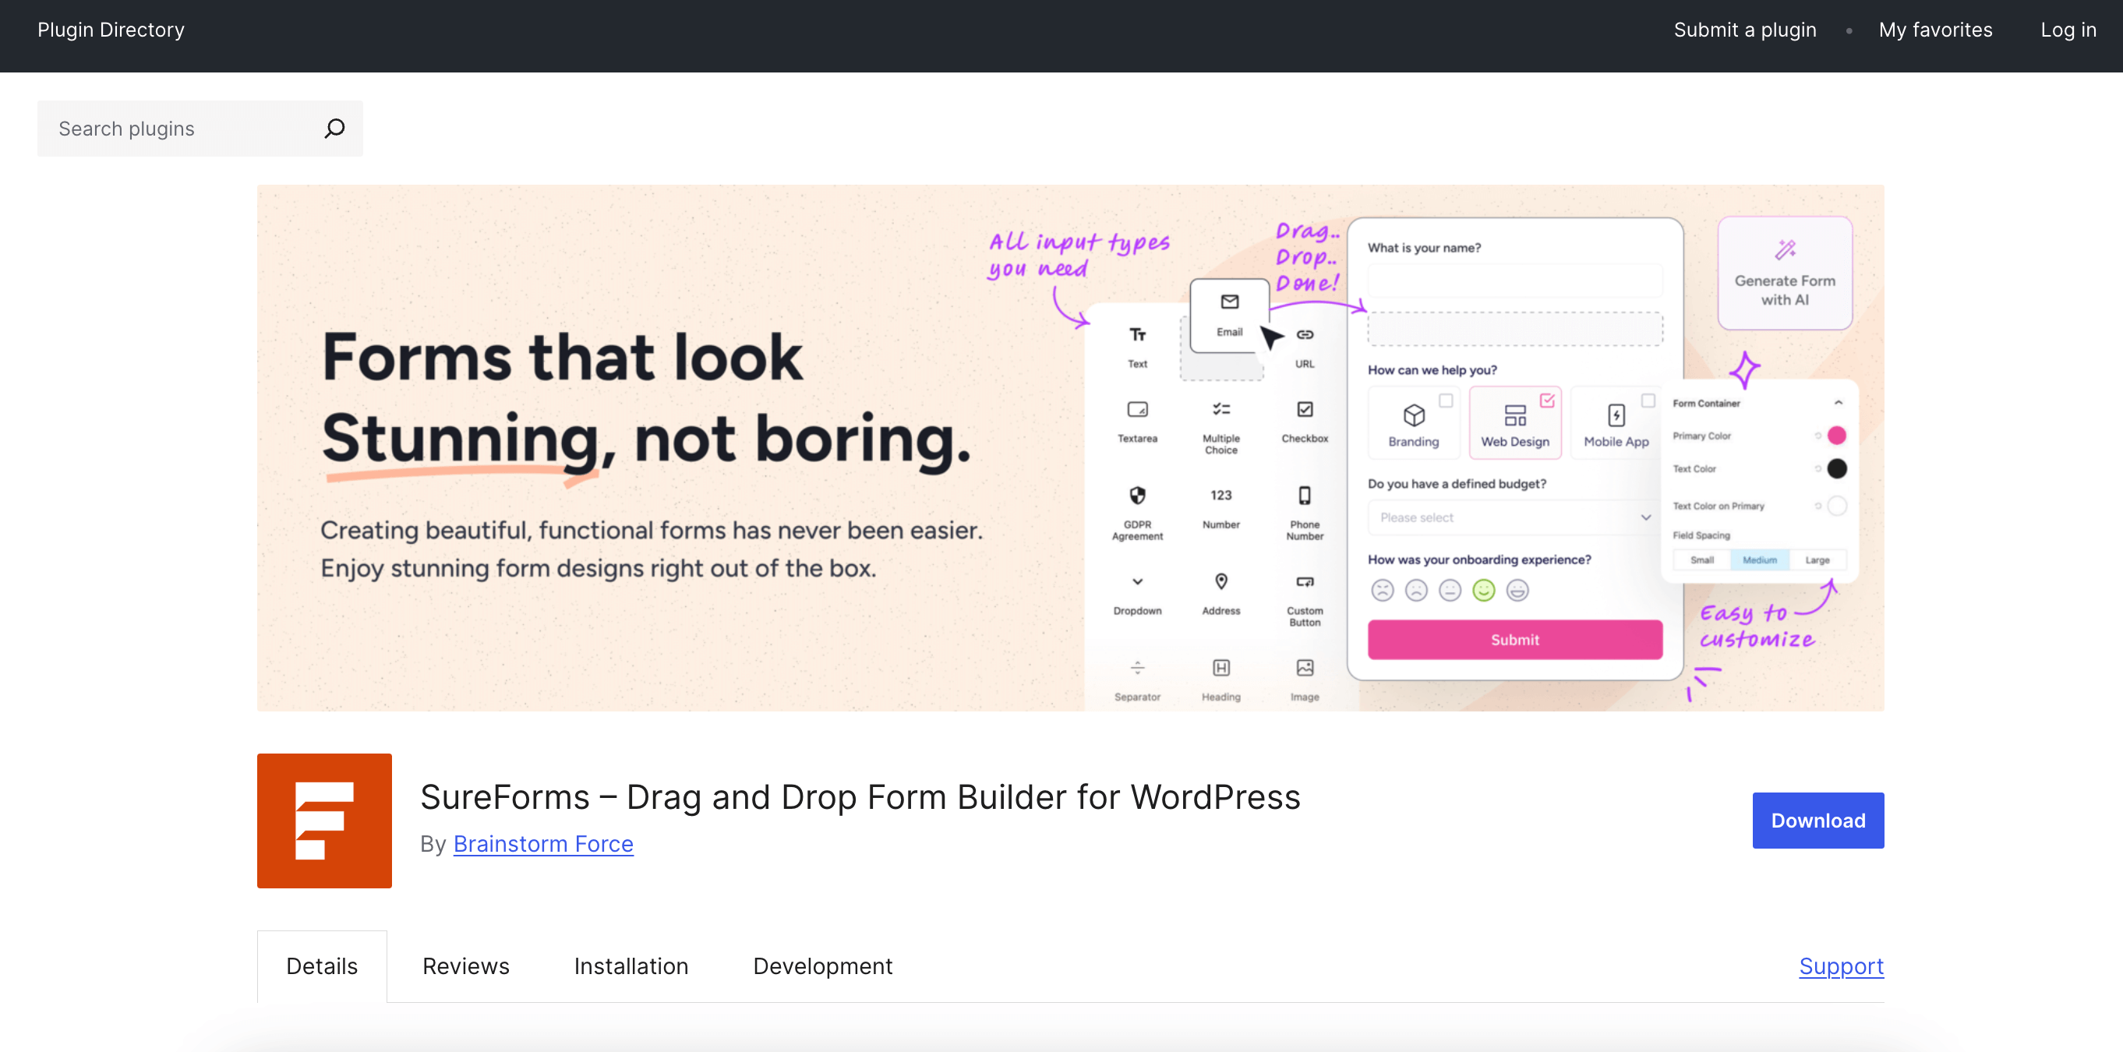
Task: Click the GDPR Agreement shield icon
Action: [1137, 495]
